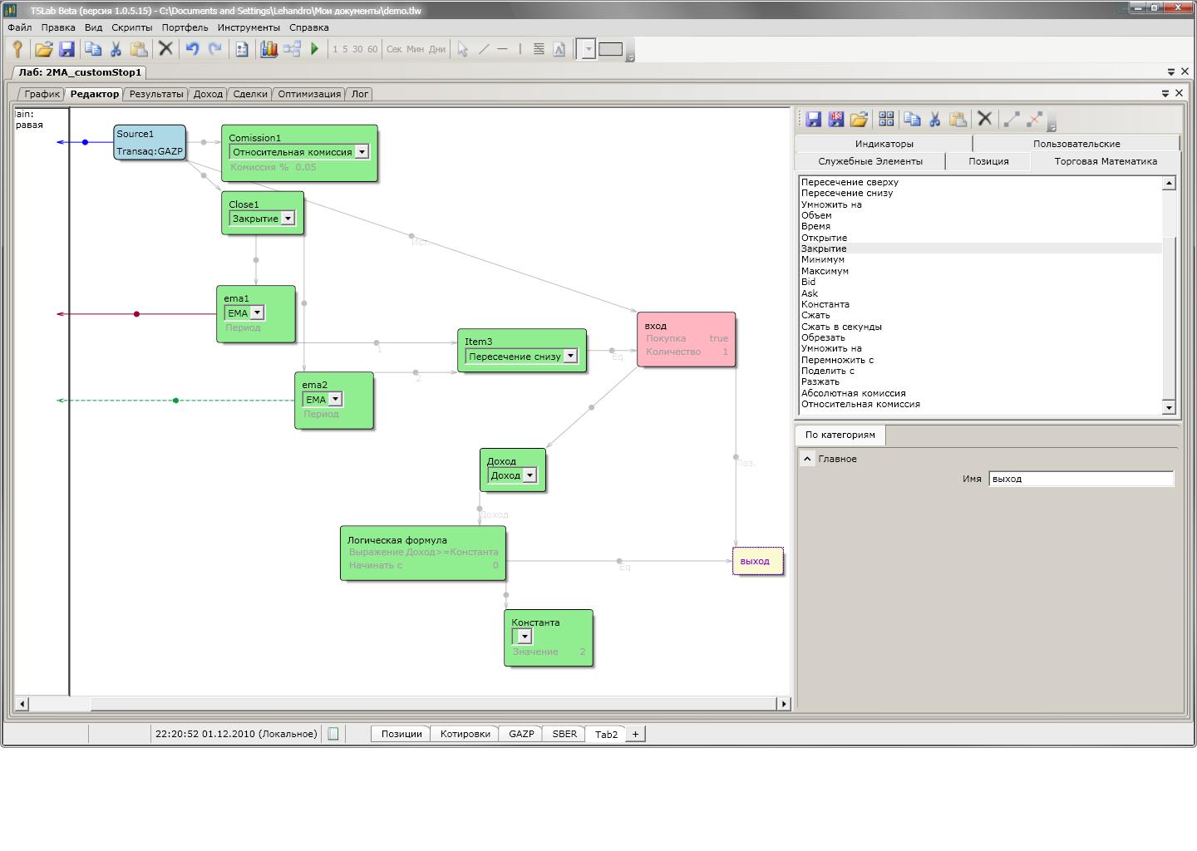
Task: Click the color swatch box in main toolbar
Action: (x=610, y=49)
